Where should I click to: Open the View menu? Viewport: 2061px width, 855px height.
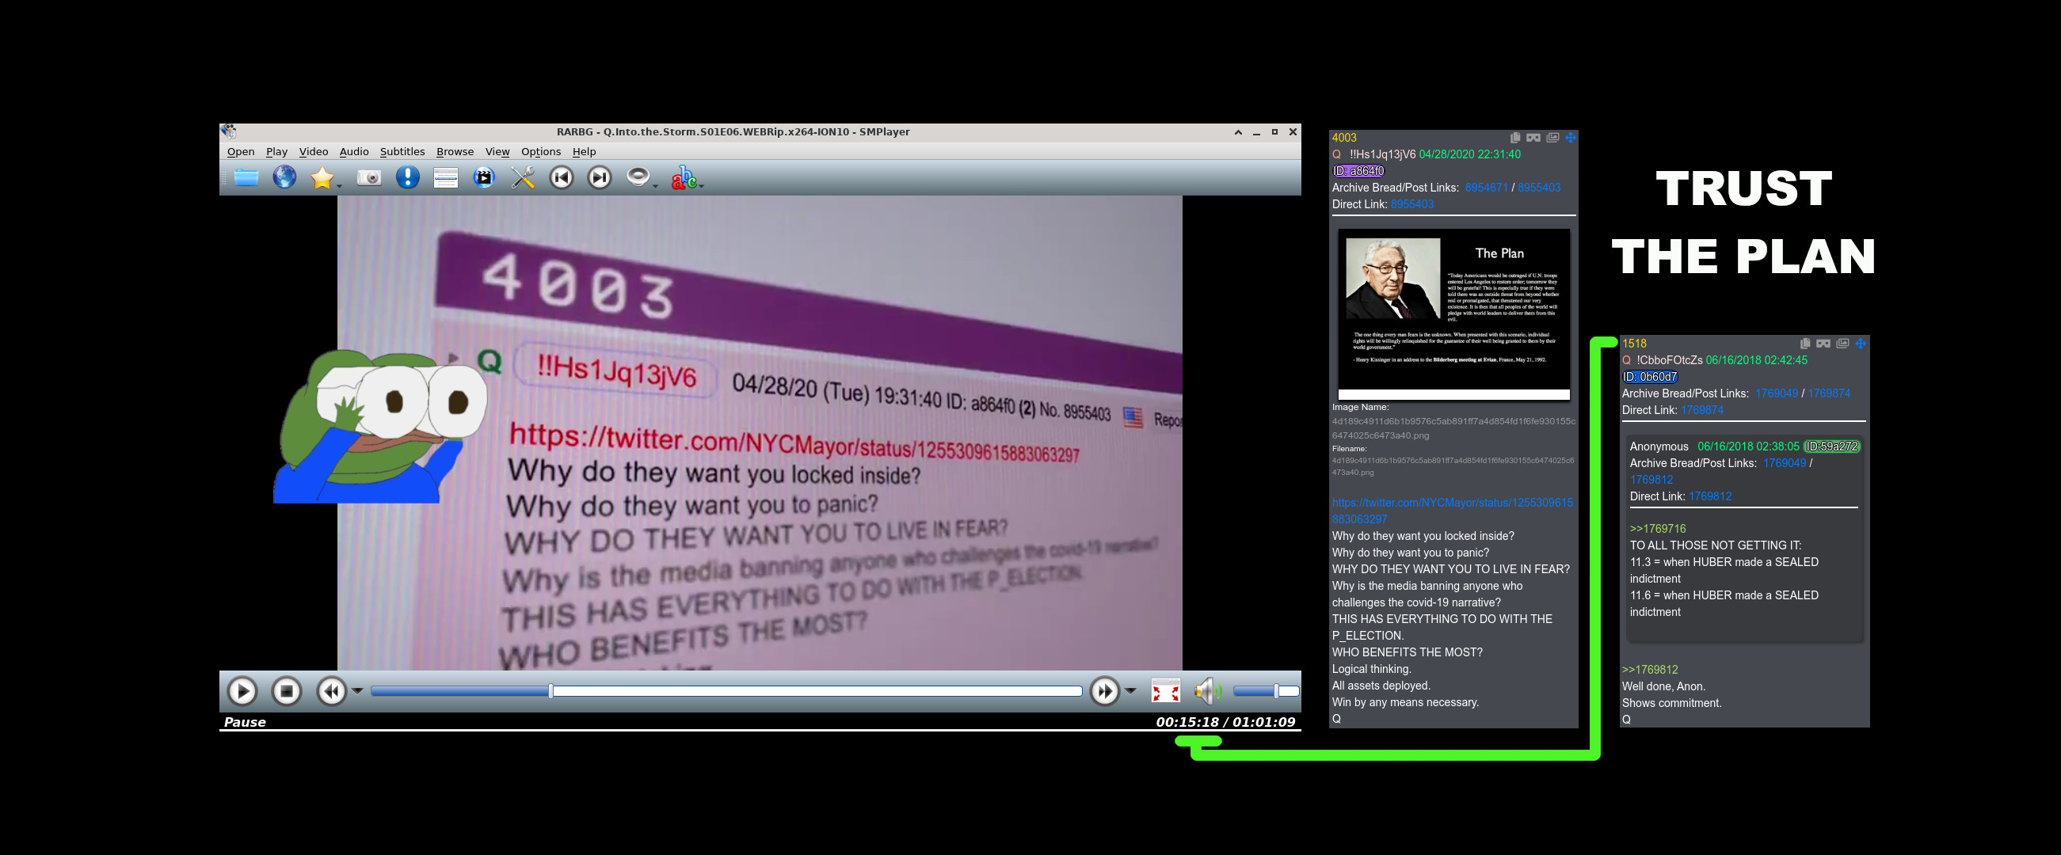coord(497,152)
